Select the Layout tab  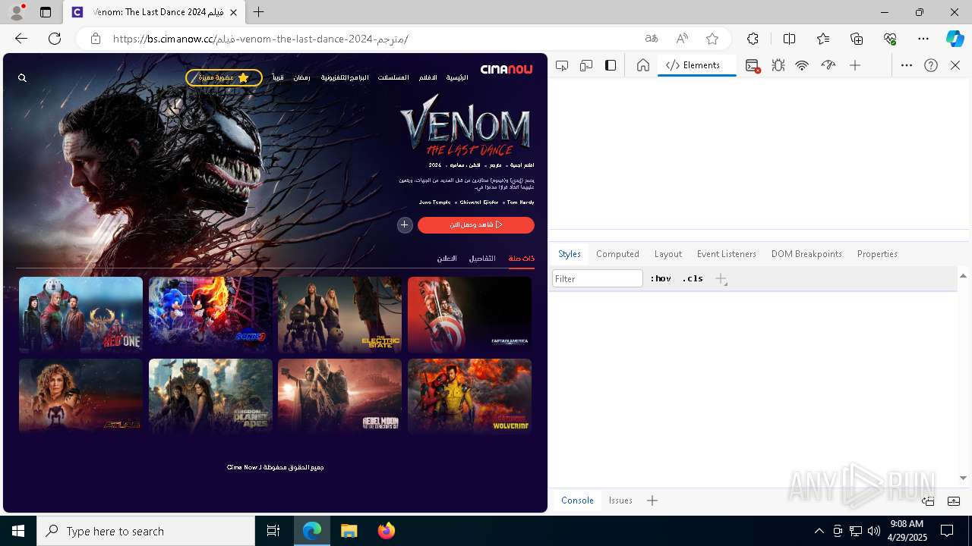point(668,254)
